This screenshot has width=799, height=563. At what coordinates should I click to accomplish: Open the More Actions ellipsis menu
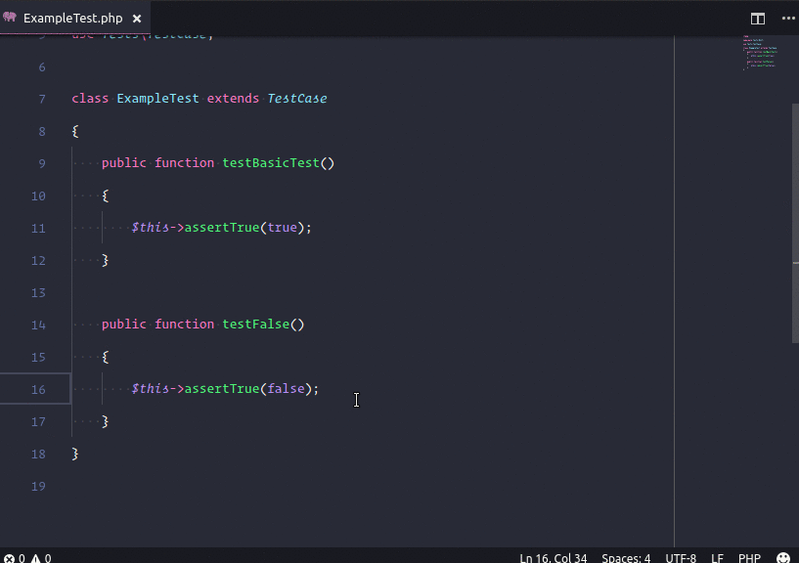788,19
